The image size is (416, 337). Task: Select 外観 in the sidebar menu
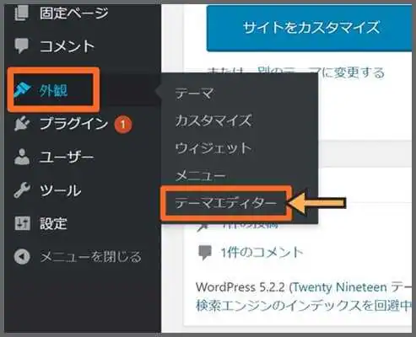pos(53,90)
